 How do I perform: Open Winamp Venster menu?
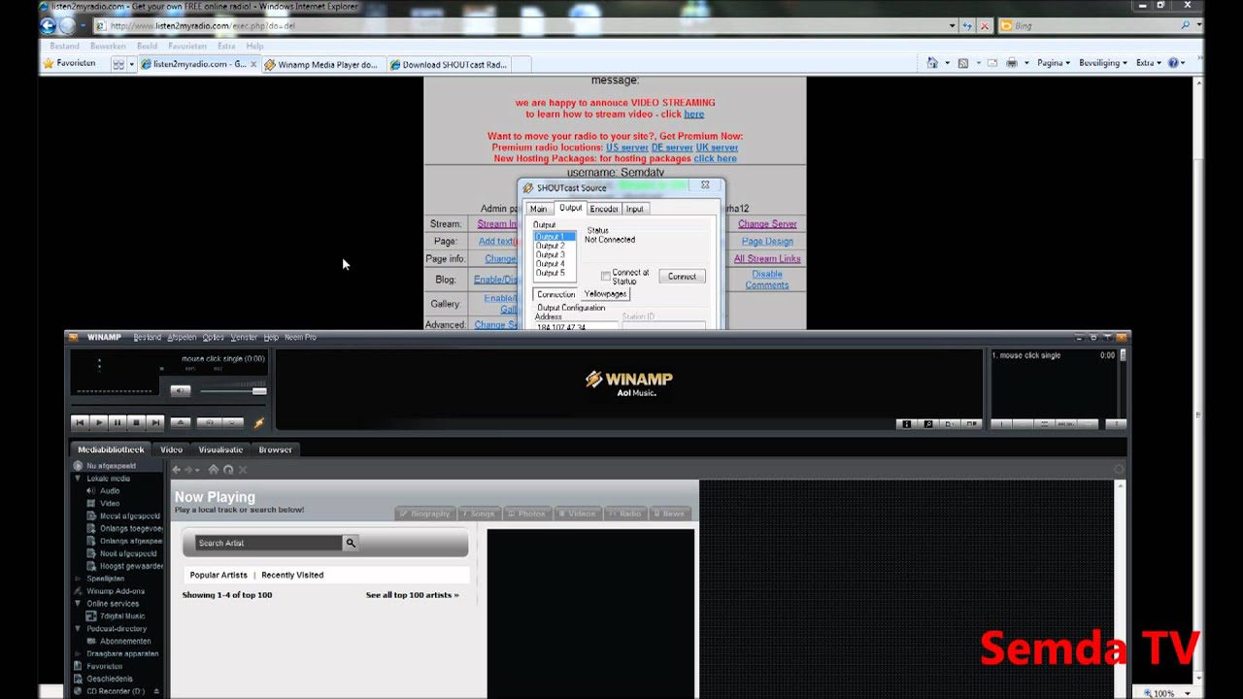pos(244,337)
